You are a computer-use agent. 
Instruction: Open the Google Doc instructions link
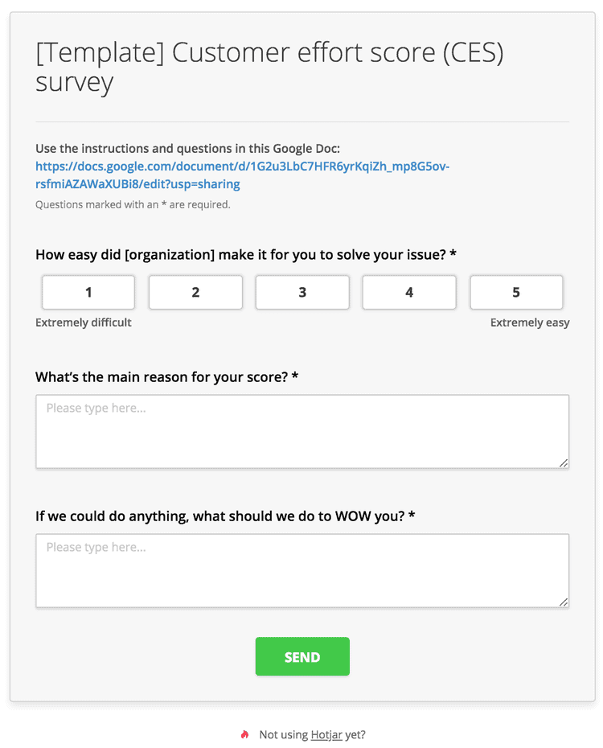(242, 175)
